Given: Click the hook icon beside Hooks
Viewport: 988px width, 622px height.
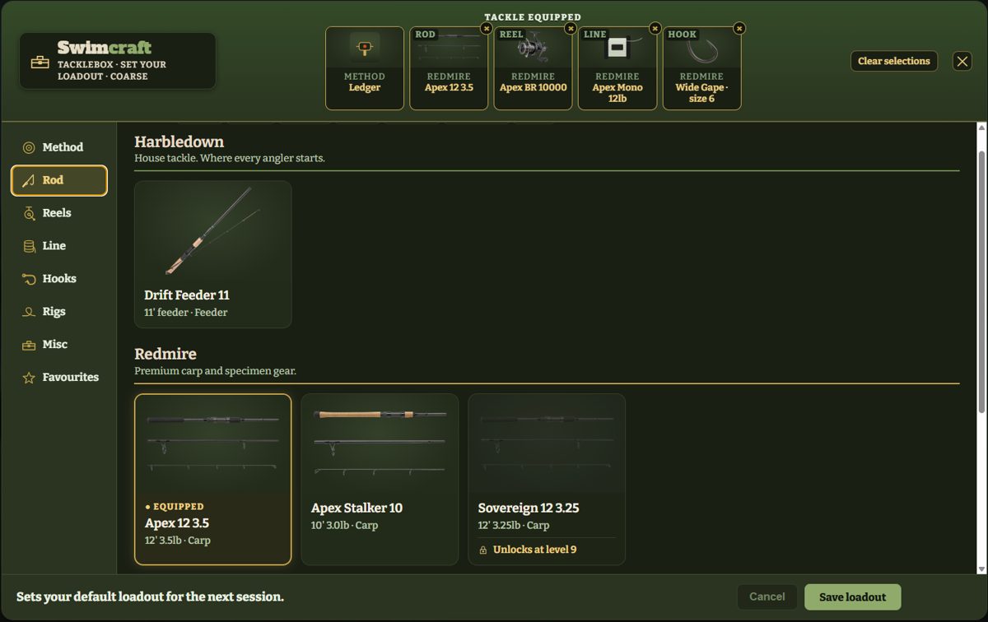Looking at the screenshot, I should point(29,279).
